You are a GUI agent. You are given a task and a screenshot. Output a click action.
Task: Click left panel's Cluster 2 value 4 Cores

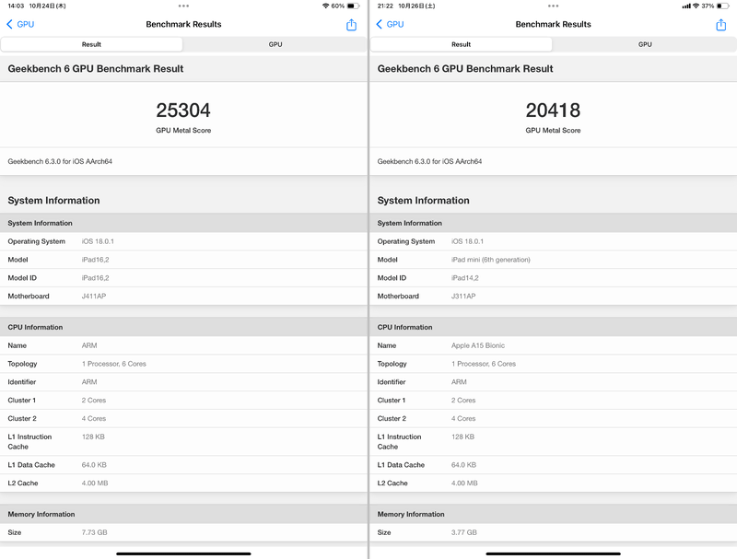coord(94,418)
